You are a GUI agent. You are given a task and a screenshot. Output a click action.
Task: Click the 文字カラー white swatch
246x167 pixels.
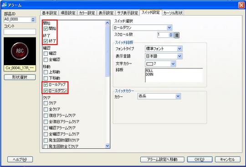(x=149, y=64)
